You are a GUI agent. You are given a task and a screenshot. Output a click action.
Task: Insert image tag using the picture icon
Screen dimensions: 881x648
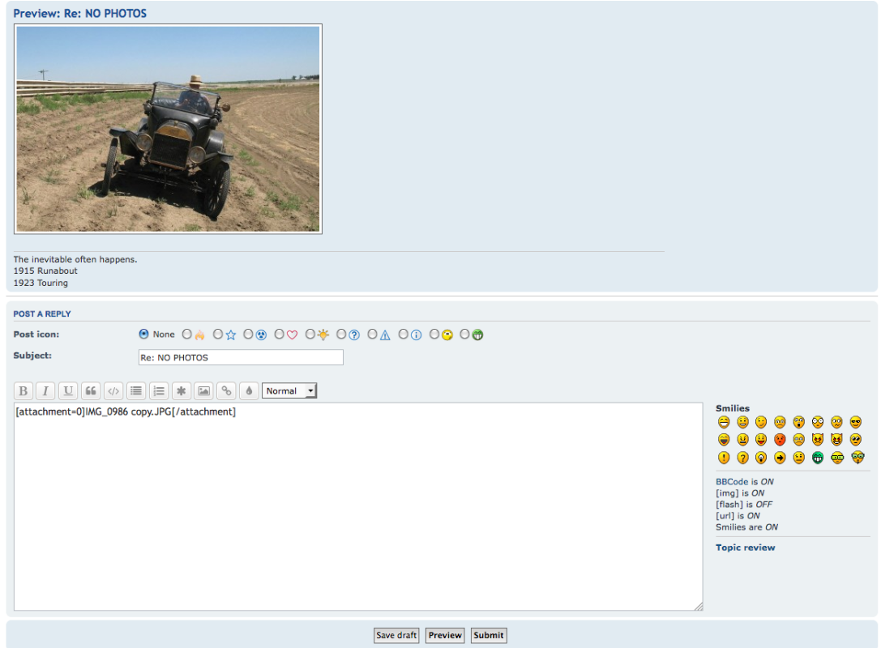click(x=204, y=391)
